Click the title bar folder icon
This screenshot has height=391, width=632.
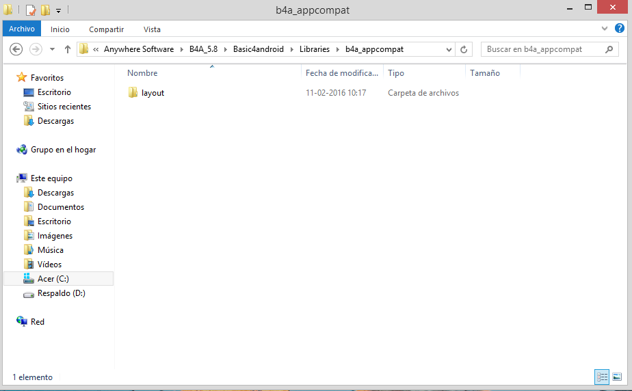(x=8, y=10)
